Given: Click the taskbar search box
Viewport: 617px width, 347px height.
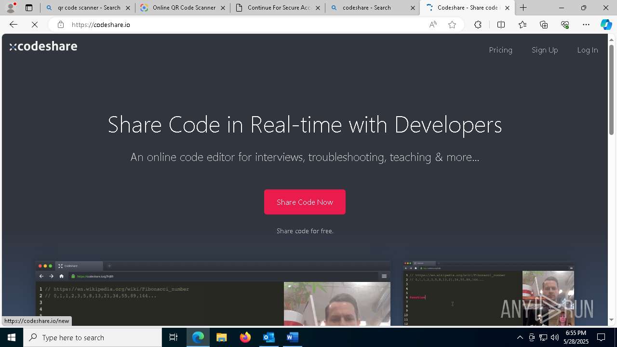Looking at the screenshot, I should point(93,337).
